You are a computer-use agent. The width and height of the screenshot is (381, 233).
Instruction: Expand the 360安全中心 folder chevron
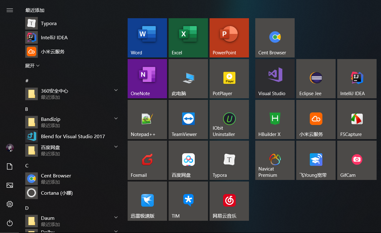click(116, 90)
